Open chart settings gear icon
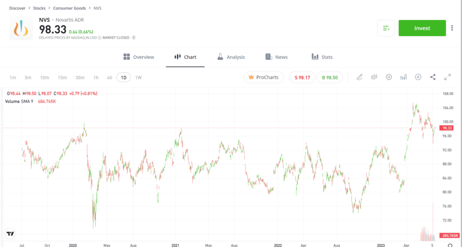 (x=388, y=77)
